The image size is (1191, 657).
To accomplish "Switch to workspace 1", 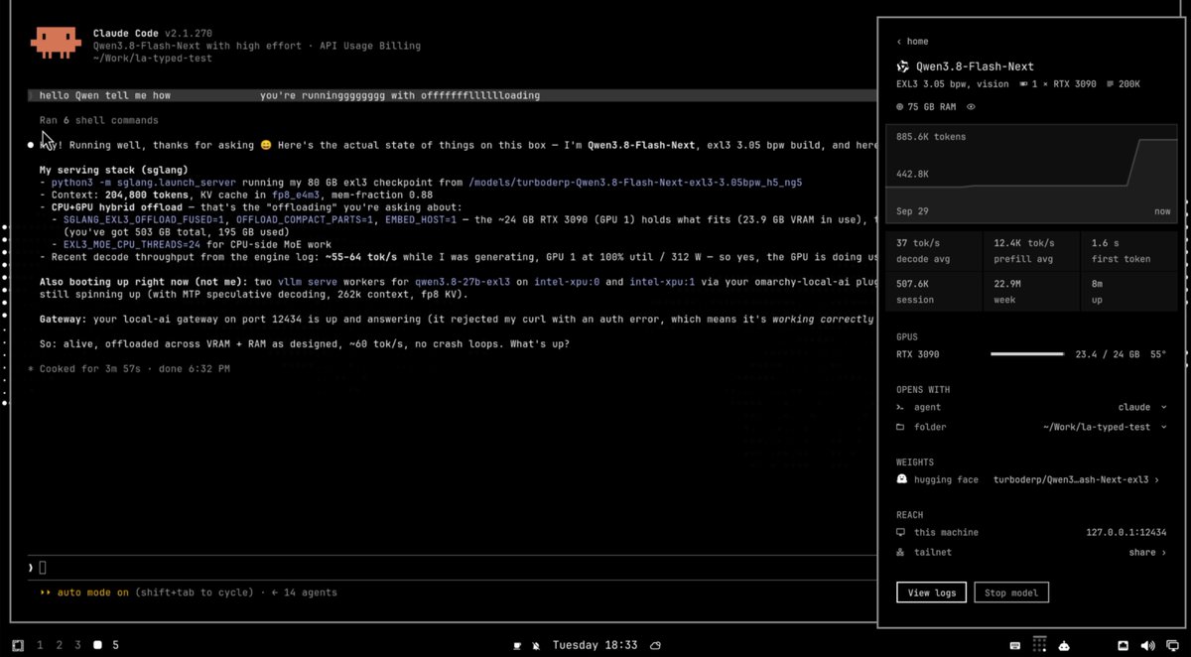I will pyautogui.click(x=40, y=645).
